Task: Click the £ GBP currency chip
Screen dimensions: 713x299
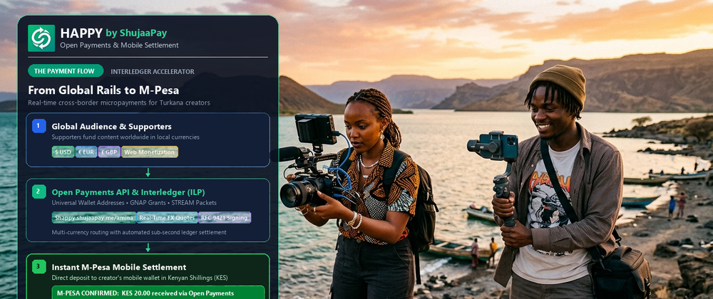Action: 109,152
